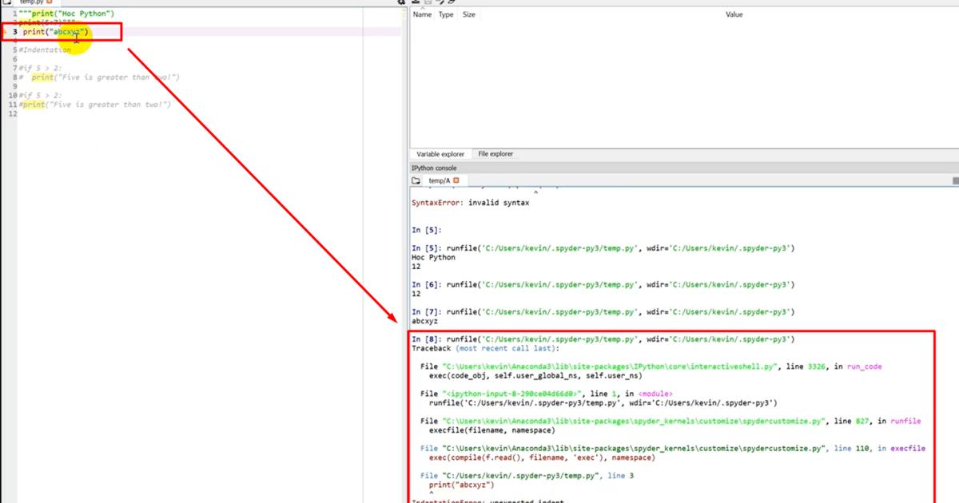This screenshot has width=959, height=503.
Task: Switch to the File explorer tab
Action: pyautogui.click(x=495, y=154)
